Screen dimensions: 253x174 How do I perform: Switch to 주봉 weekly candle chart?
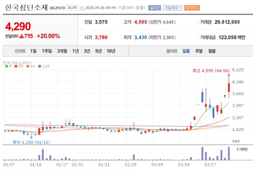pos(199,51)
